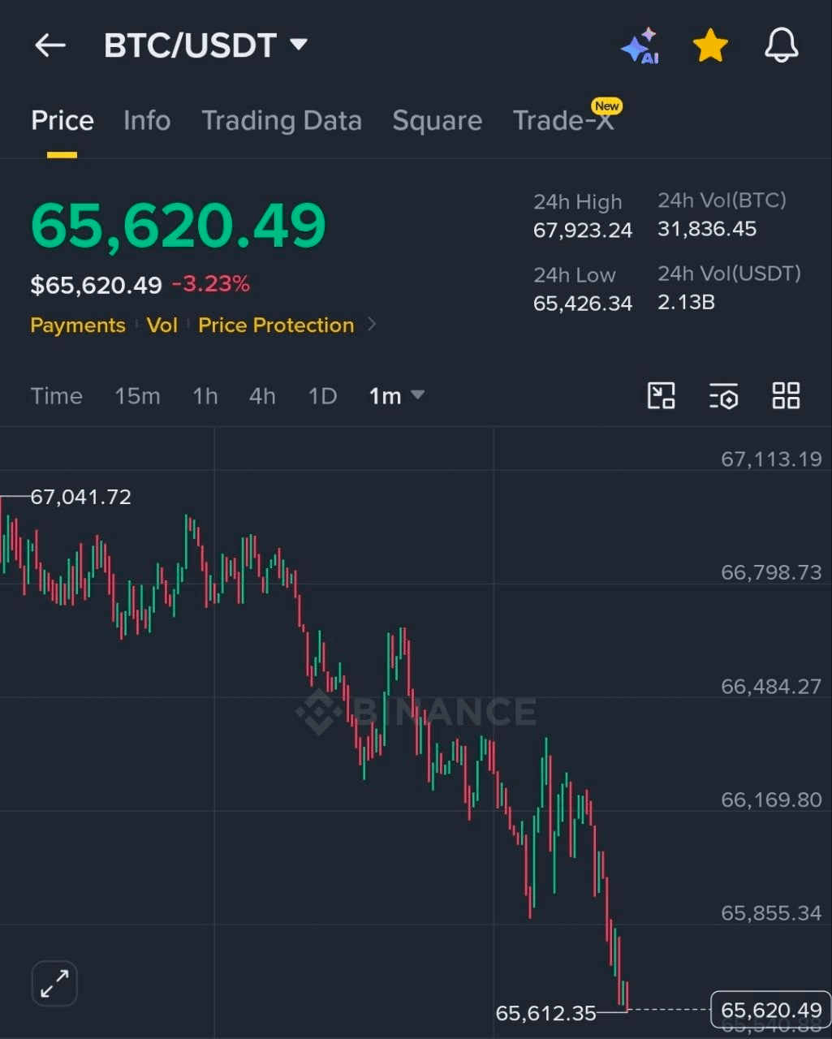Switch to the Price tab
The image size is (832, 1039).
point(63,120)
